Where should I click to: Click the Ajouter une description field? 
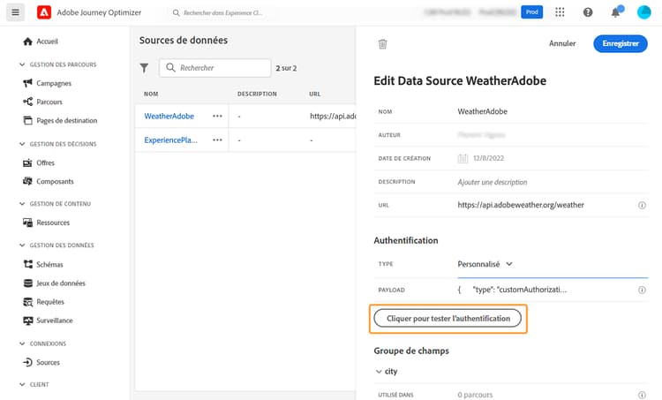pyautogui.click(x=493, y=182)
